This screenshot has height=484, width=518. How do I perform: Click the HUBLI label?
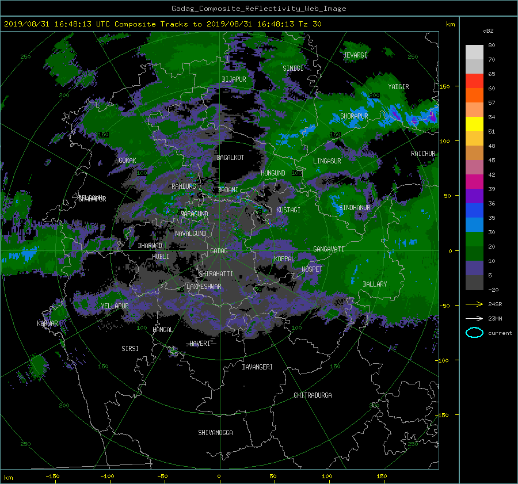[161, 257]
